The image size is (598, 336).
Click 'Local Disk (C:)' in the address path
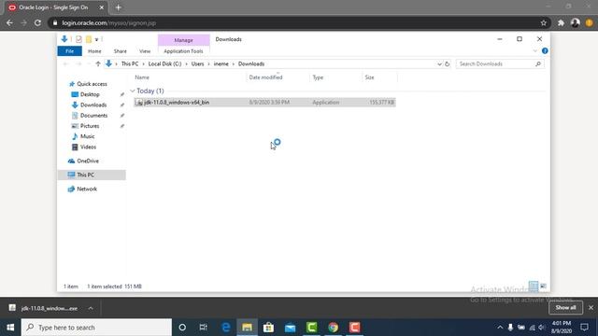click(164, 64)
